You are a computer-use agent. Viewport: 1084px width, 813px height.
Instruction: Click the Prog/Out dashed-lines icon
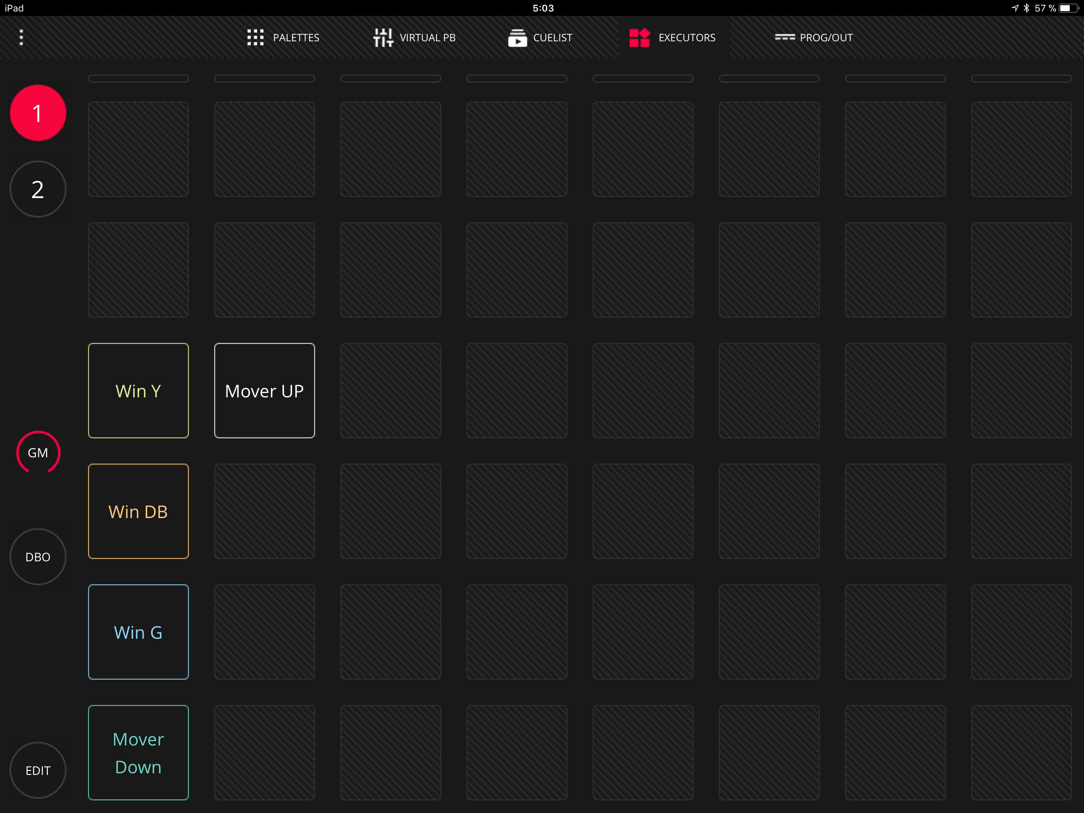click(784, 37)
